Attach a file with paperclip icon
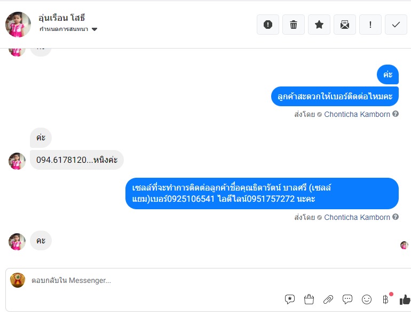This screenshot has width=411, height=316. tap(328, 299)
